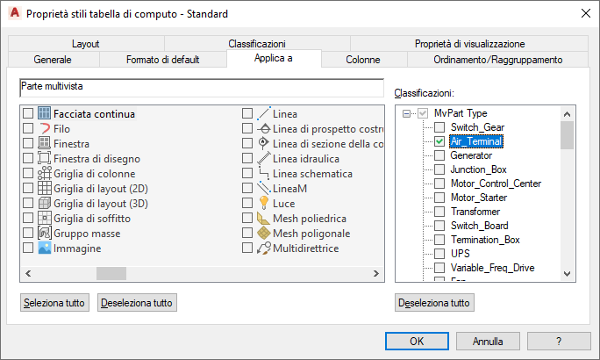
Task: Click the Mesh poliedrica icon
Action: click(x=263, y=218)
